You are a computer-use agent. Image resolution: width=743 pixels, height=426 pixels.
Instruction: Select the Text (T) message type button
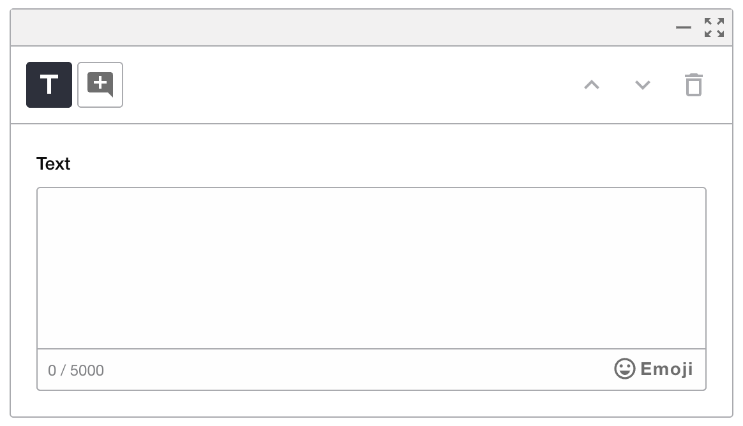coord(49,85)
